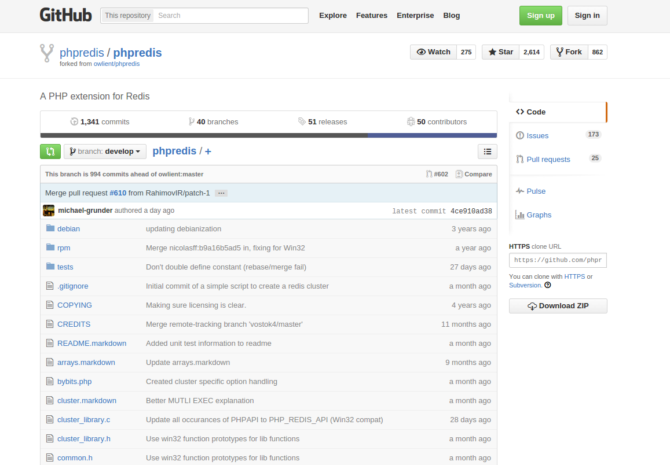Click the branches icon beside 40 branches
Viewport: 670px width, 465px height.
tap(192, 121)
